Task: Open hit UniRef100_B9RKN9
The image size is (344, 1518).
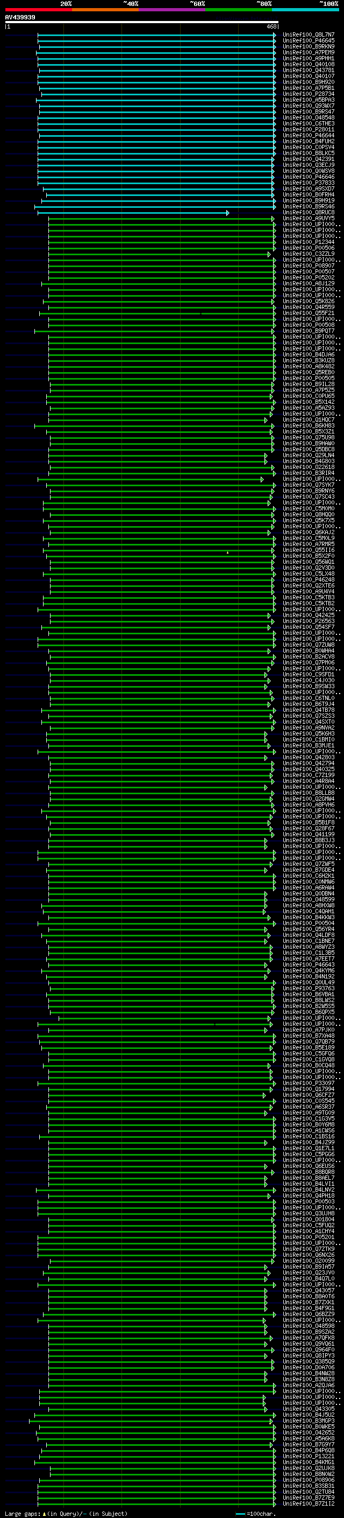Action: point(309,46)
